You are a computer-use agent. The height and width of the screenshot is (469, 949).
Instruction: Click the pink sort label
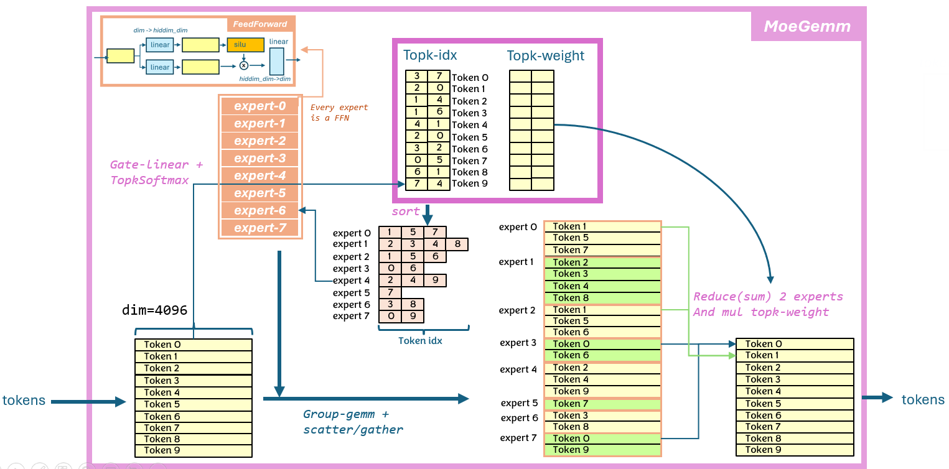(406, 211)
